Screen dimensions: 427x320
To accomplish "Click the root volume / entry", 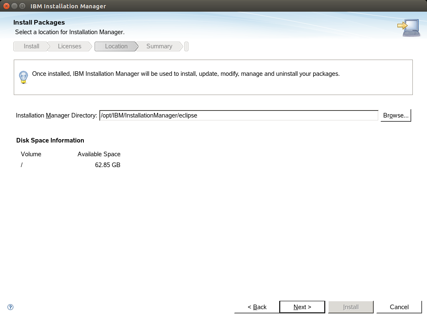I will tap(22, 165).
